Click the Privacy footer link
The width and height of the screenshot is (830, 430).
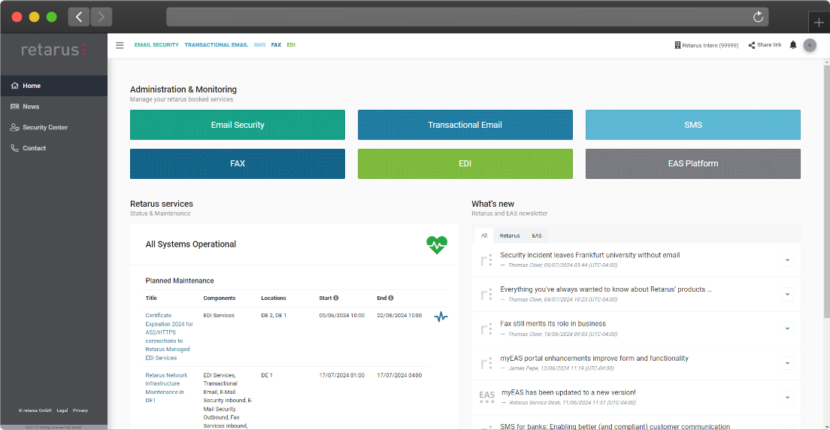pyautogui.click(x=80, y=410)
